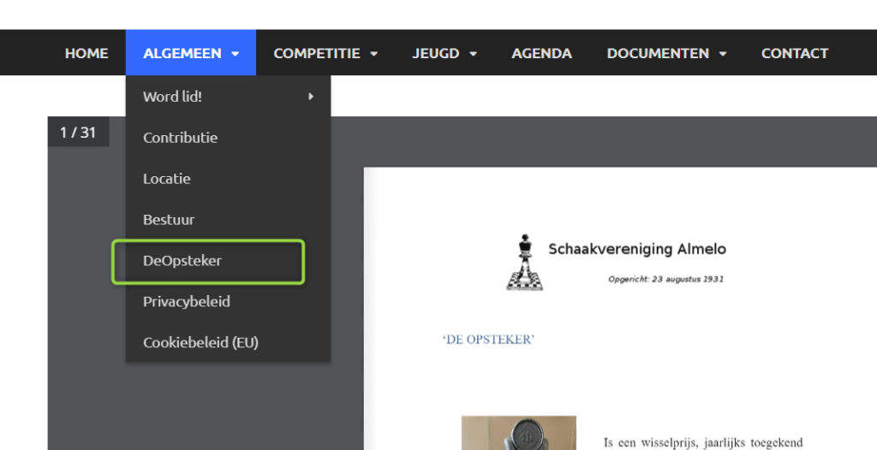This screenshot has height=450, width=877.
Task: Click the chess piece logo in the document
Action: [x=525, y=262]
